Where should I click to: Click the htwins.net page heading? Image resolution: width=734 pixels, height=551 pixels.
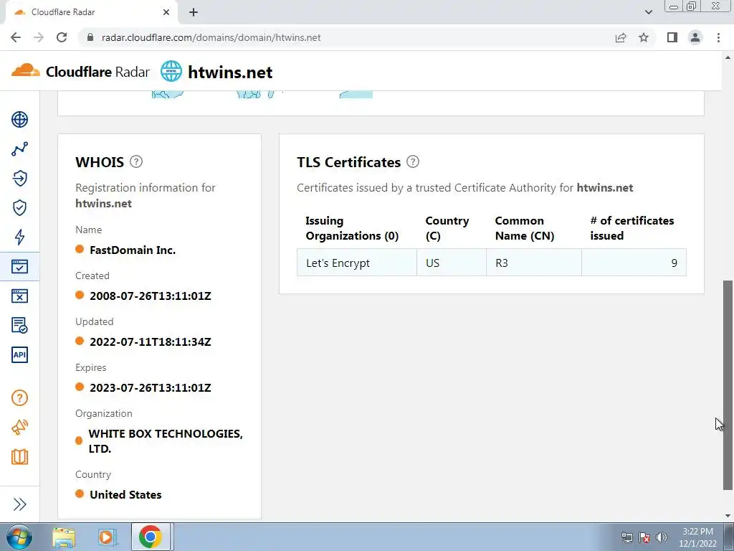point(230,72)
